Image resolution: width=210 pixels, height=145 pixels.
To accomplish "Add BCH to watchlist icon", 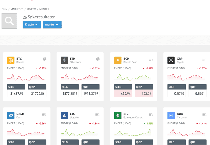I will [x=151, y=59].
